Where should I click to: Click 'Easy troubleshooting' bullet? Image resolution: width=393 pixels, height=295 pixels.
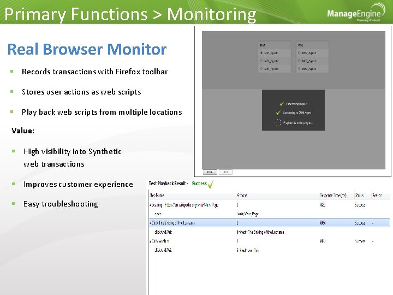[61, 204]
